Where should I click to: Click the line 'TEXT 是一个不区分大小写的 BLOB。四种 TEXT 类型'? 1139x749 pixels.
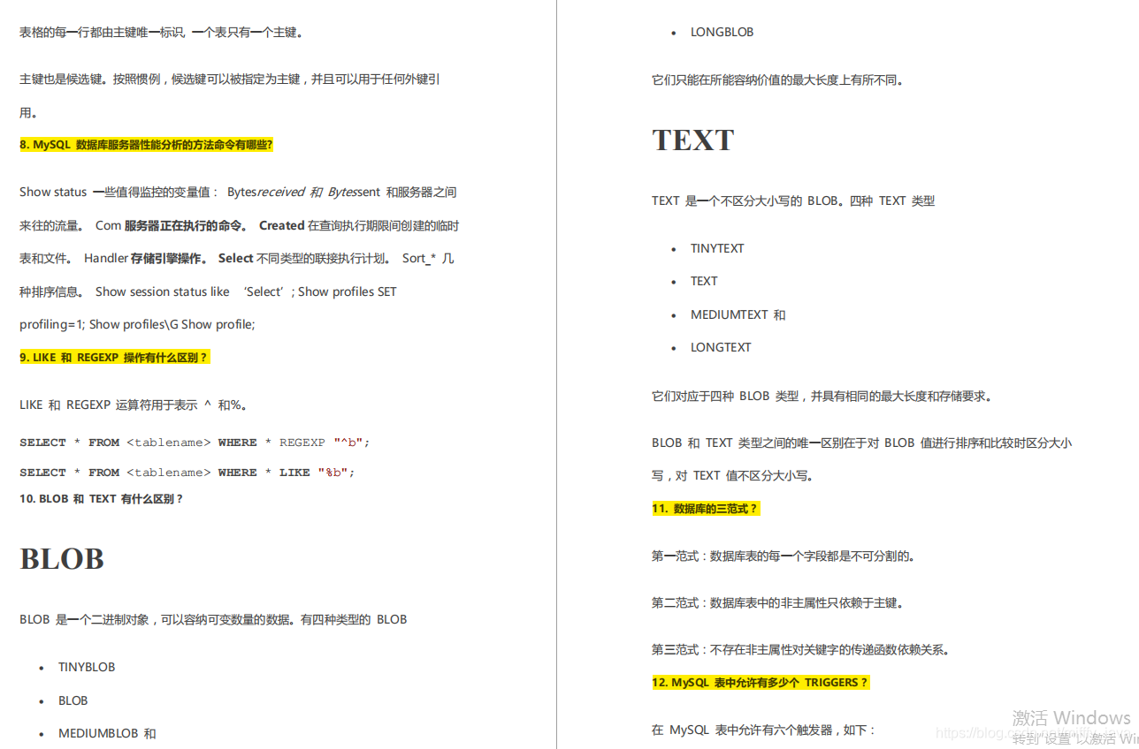click(793, 201)
